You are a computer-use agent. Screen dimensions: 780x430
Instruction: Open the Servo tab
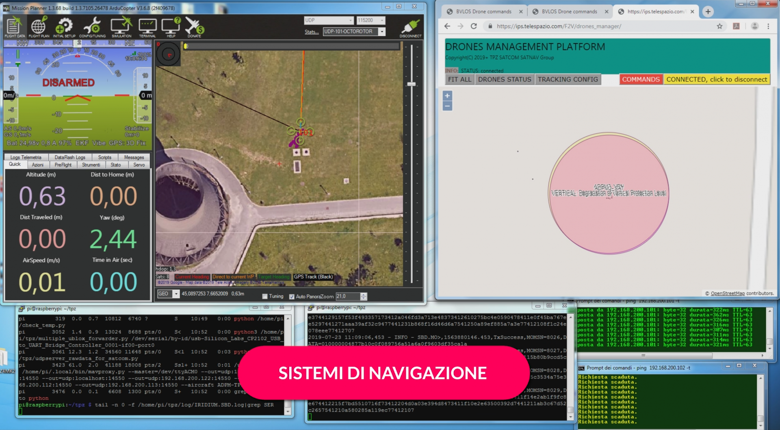click(x=139, y=165)
